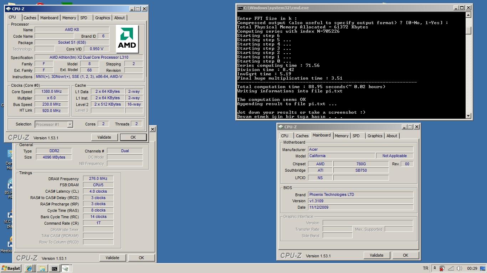487x273 pixels.
Task: Switch to Mainboard tab in the Processor window
Action: [x=49, y=18]
